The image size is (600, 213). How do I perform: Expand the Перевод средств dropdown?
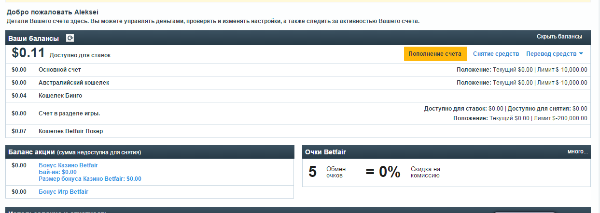tap(555, 54)
